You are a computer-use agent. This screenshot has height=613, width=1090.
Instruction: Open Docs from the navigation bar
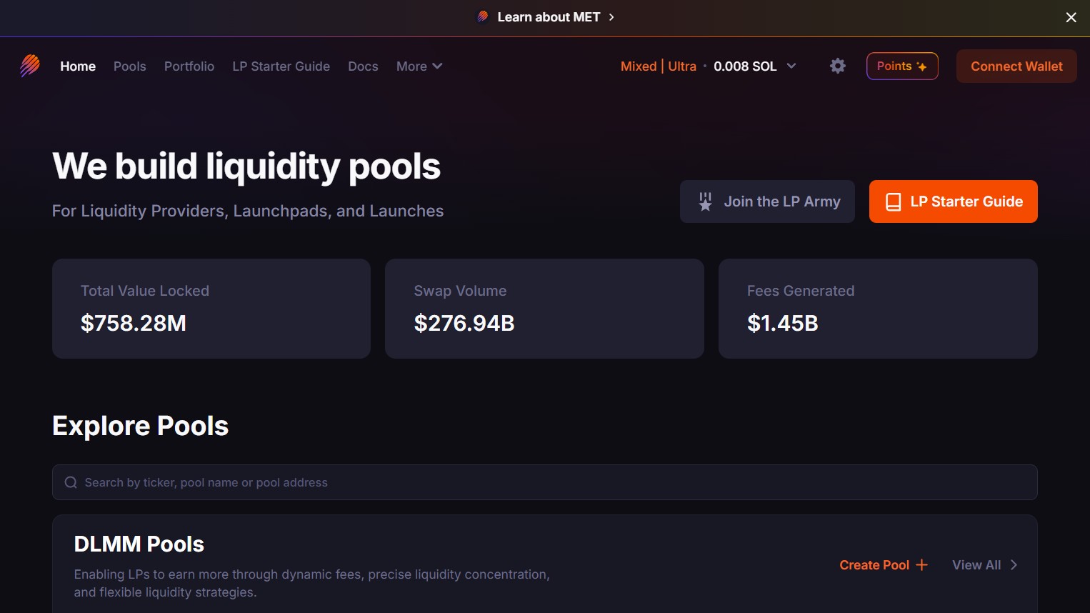[x=363, y=66]
